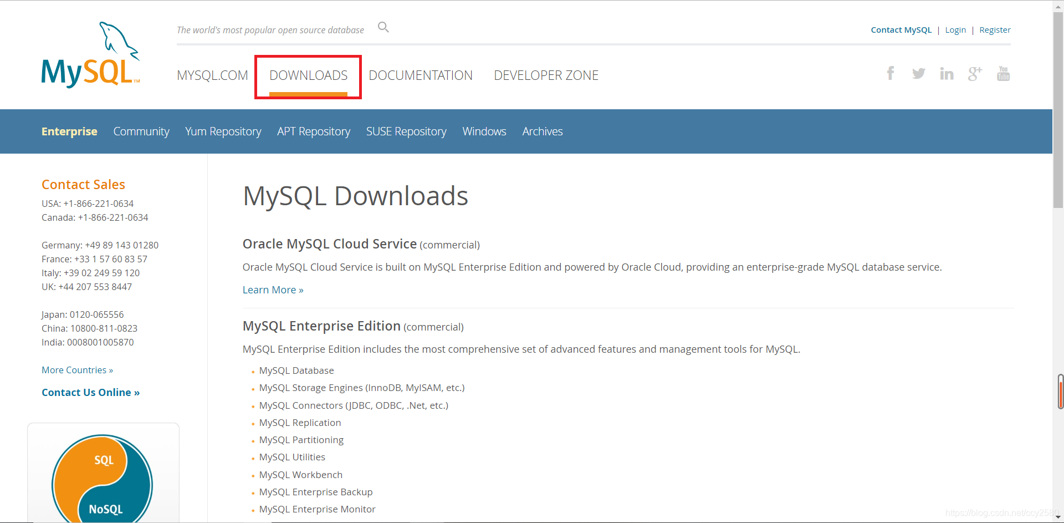Click the Oracle MySQL Cloud Service heading
The height and width of the screenshot is (523, 1064).
coord(330,244)
